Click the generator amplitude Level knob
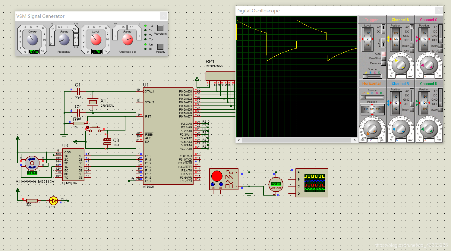The width and height of the screenshot is (451, 251). 96,39
